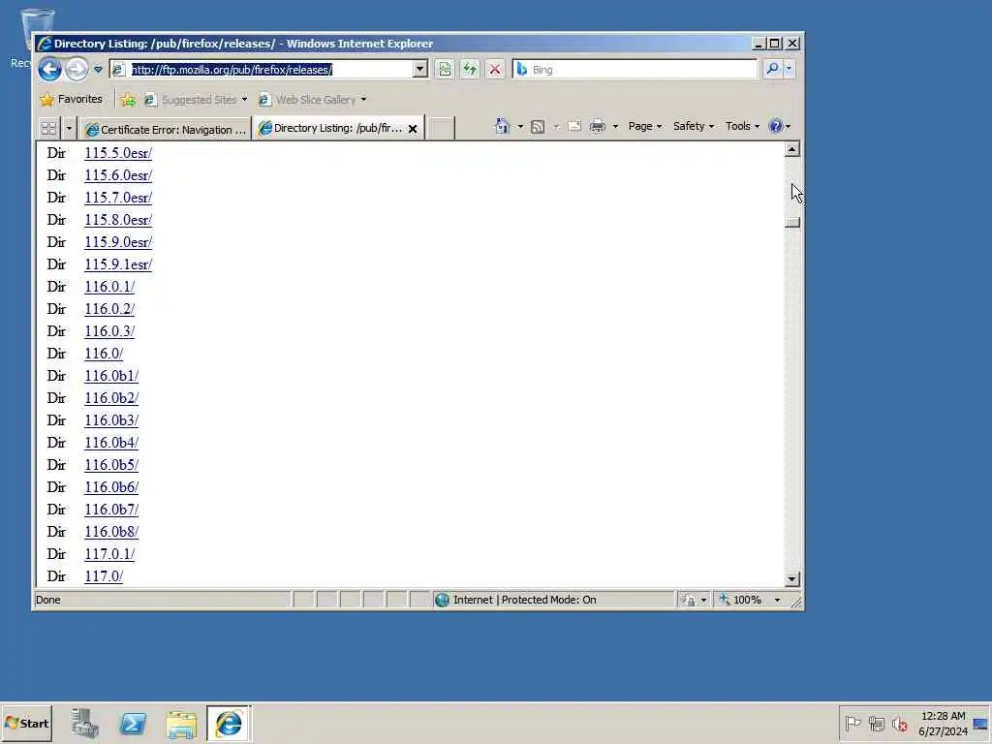Open the Windows Start menu
Viewport: 992px width, 744px height.
click(x=26, y=723)
